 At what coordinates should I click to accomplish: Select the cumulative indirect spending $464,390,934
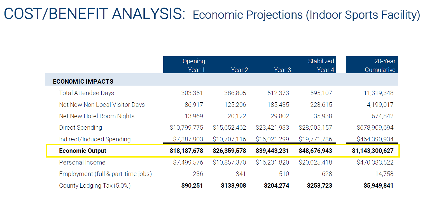375,139
